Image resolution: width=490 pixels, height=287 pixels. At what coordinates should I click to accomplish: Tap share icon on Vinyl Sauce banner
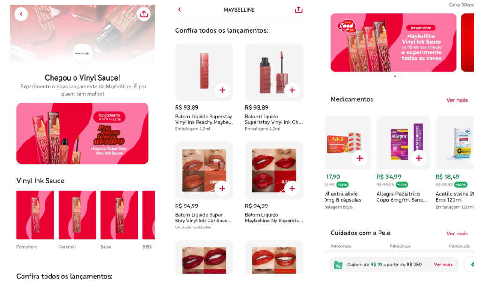144,14
